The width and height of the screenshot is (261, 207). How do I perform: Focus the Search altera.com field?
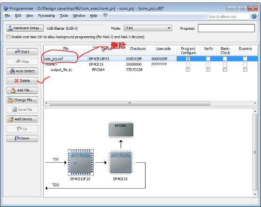click(x=228, y=17)
